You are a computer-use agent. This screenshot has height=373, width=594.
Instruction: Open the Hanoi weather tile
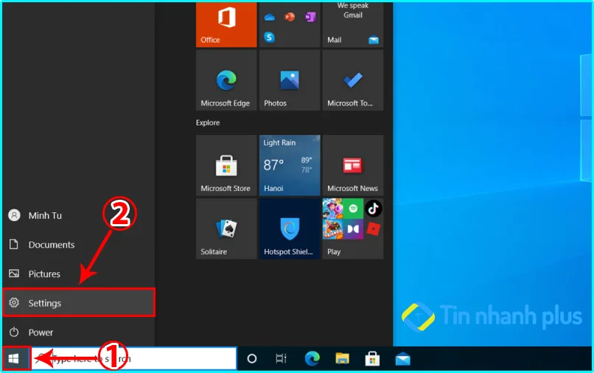(x=290, y=165)
